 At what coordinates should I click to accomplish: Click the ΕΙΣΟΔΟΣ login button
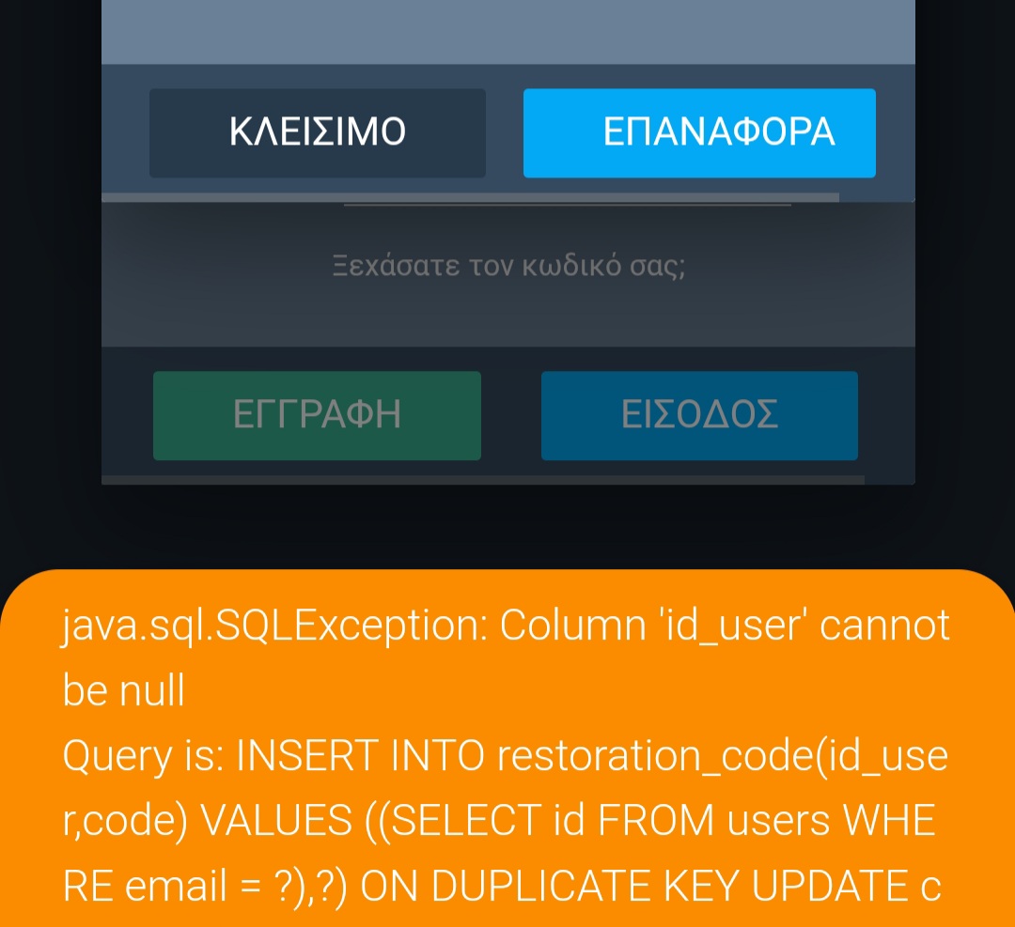(699, 415)
